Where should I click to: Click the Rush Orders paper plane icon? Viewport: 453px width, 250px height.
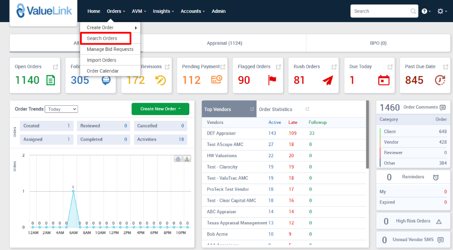tap(328, 80)
